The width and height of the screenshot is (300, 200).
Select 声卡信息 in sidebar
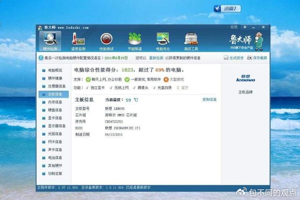(x=55, y=150)
